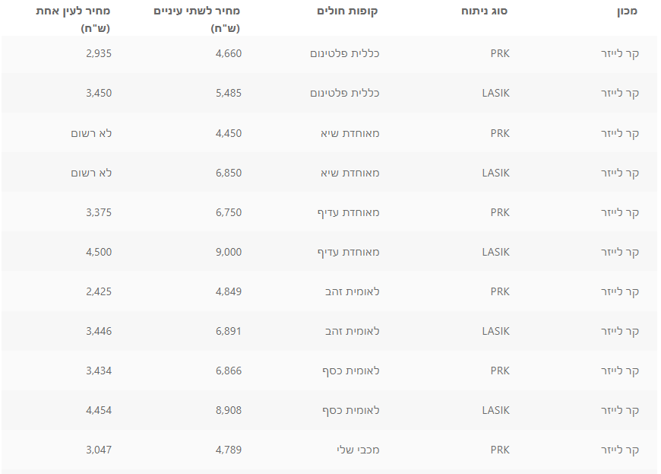Click the קופות חולים column header
661x474 pixels.
347,11
